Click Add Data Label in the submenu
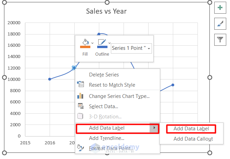Viewport: 230px width, 159px height. (x=191, y=129)
